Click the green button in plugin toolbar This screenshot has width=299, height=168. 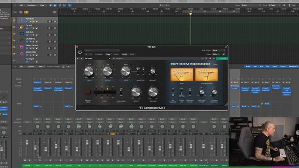[222, 58]
